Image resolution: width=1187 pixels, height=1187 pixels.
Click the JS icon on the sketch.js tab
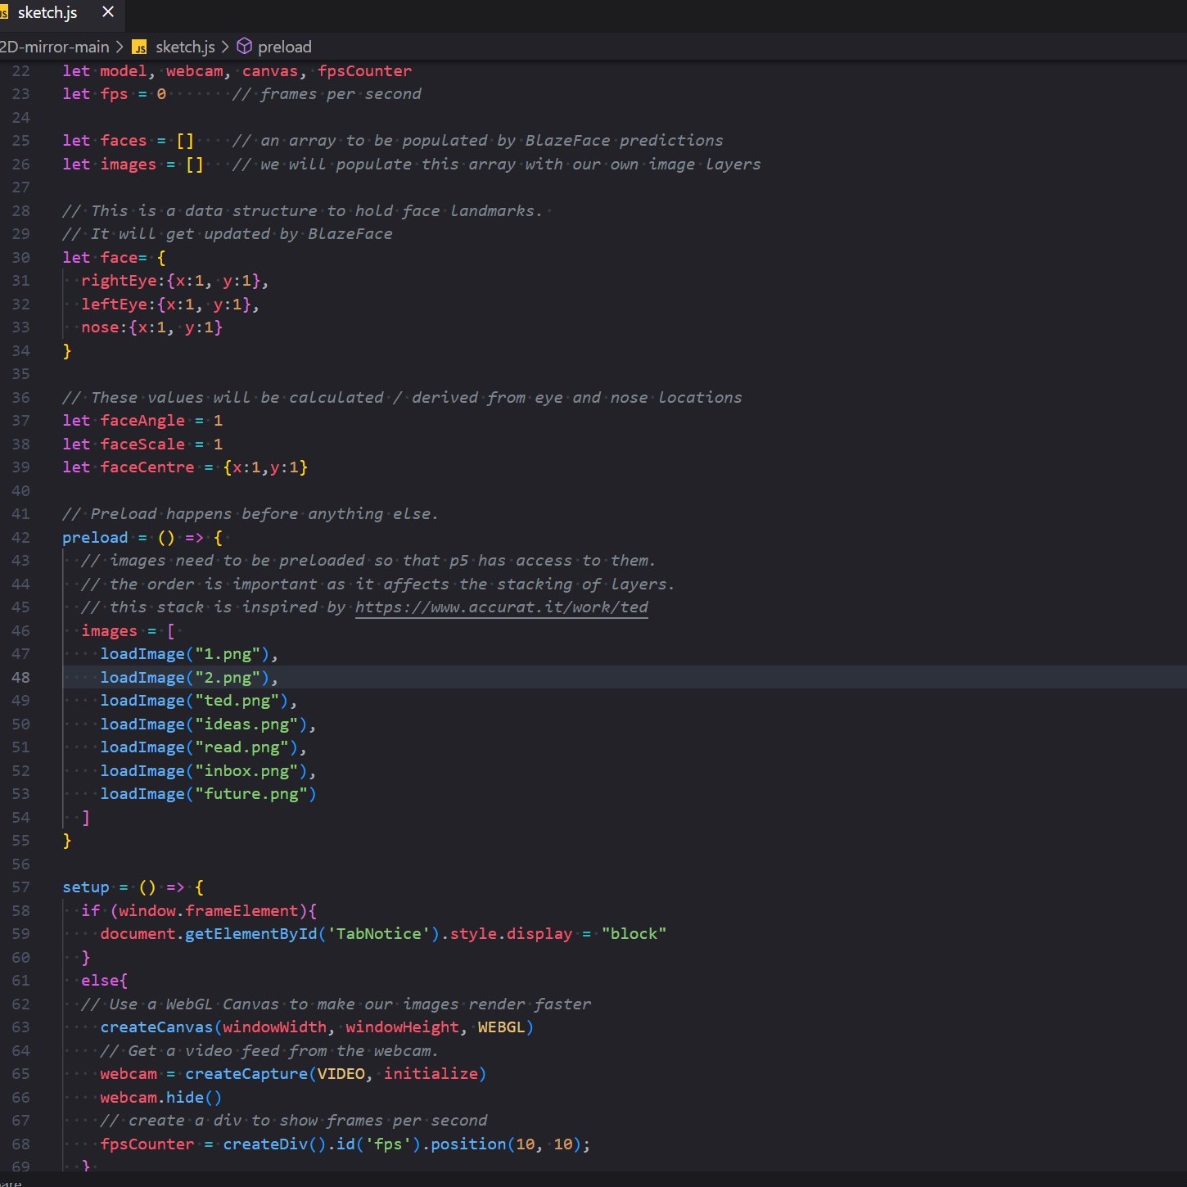(3, 13)
